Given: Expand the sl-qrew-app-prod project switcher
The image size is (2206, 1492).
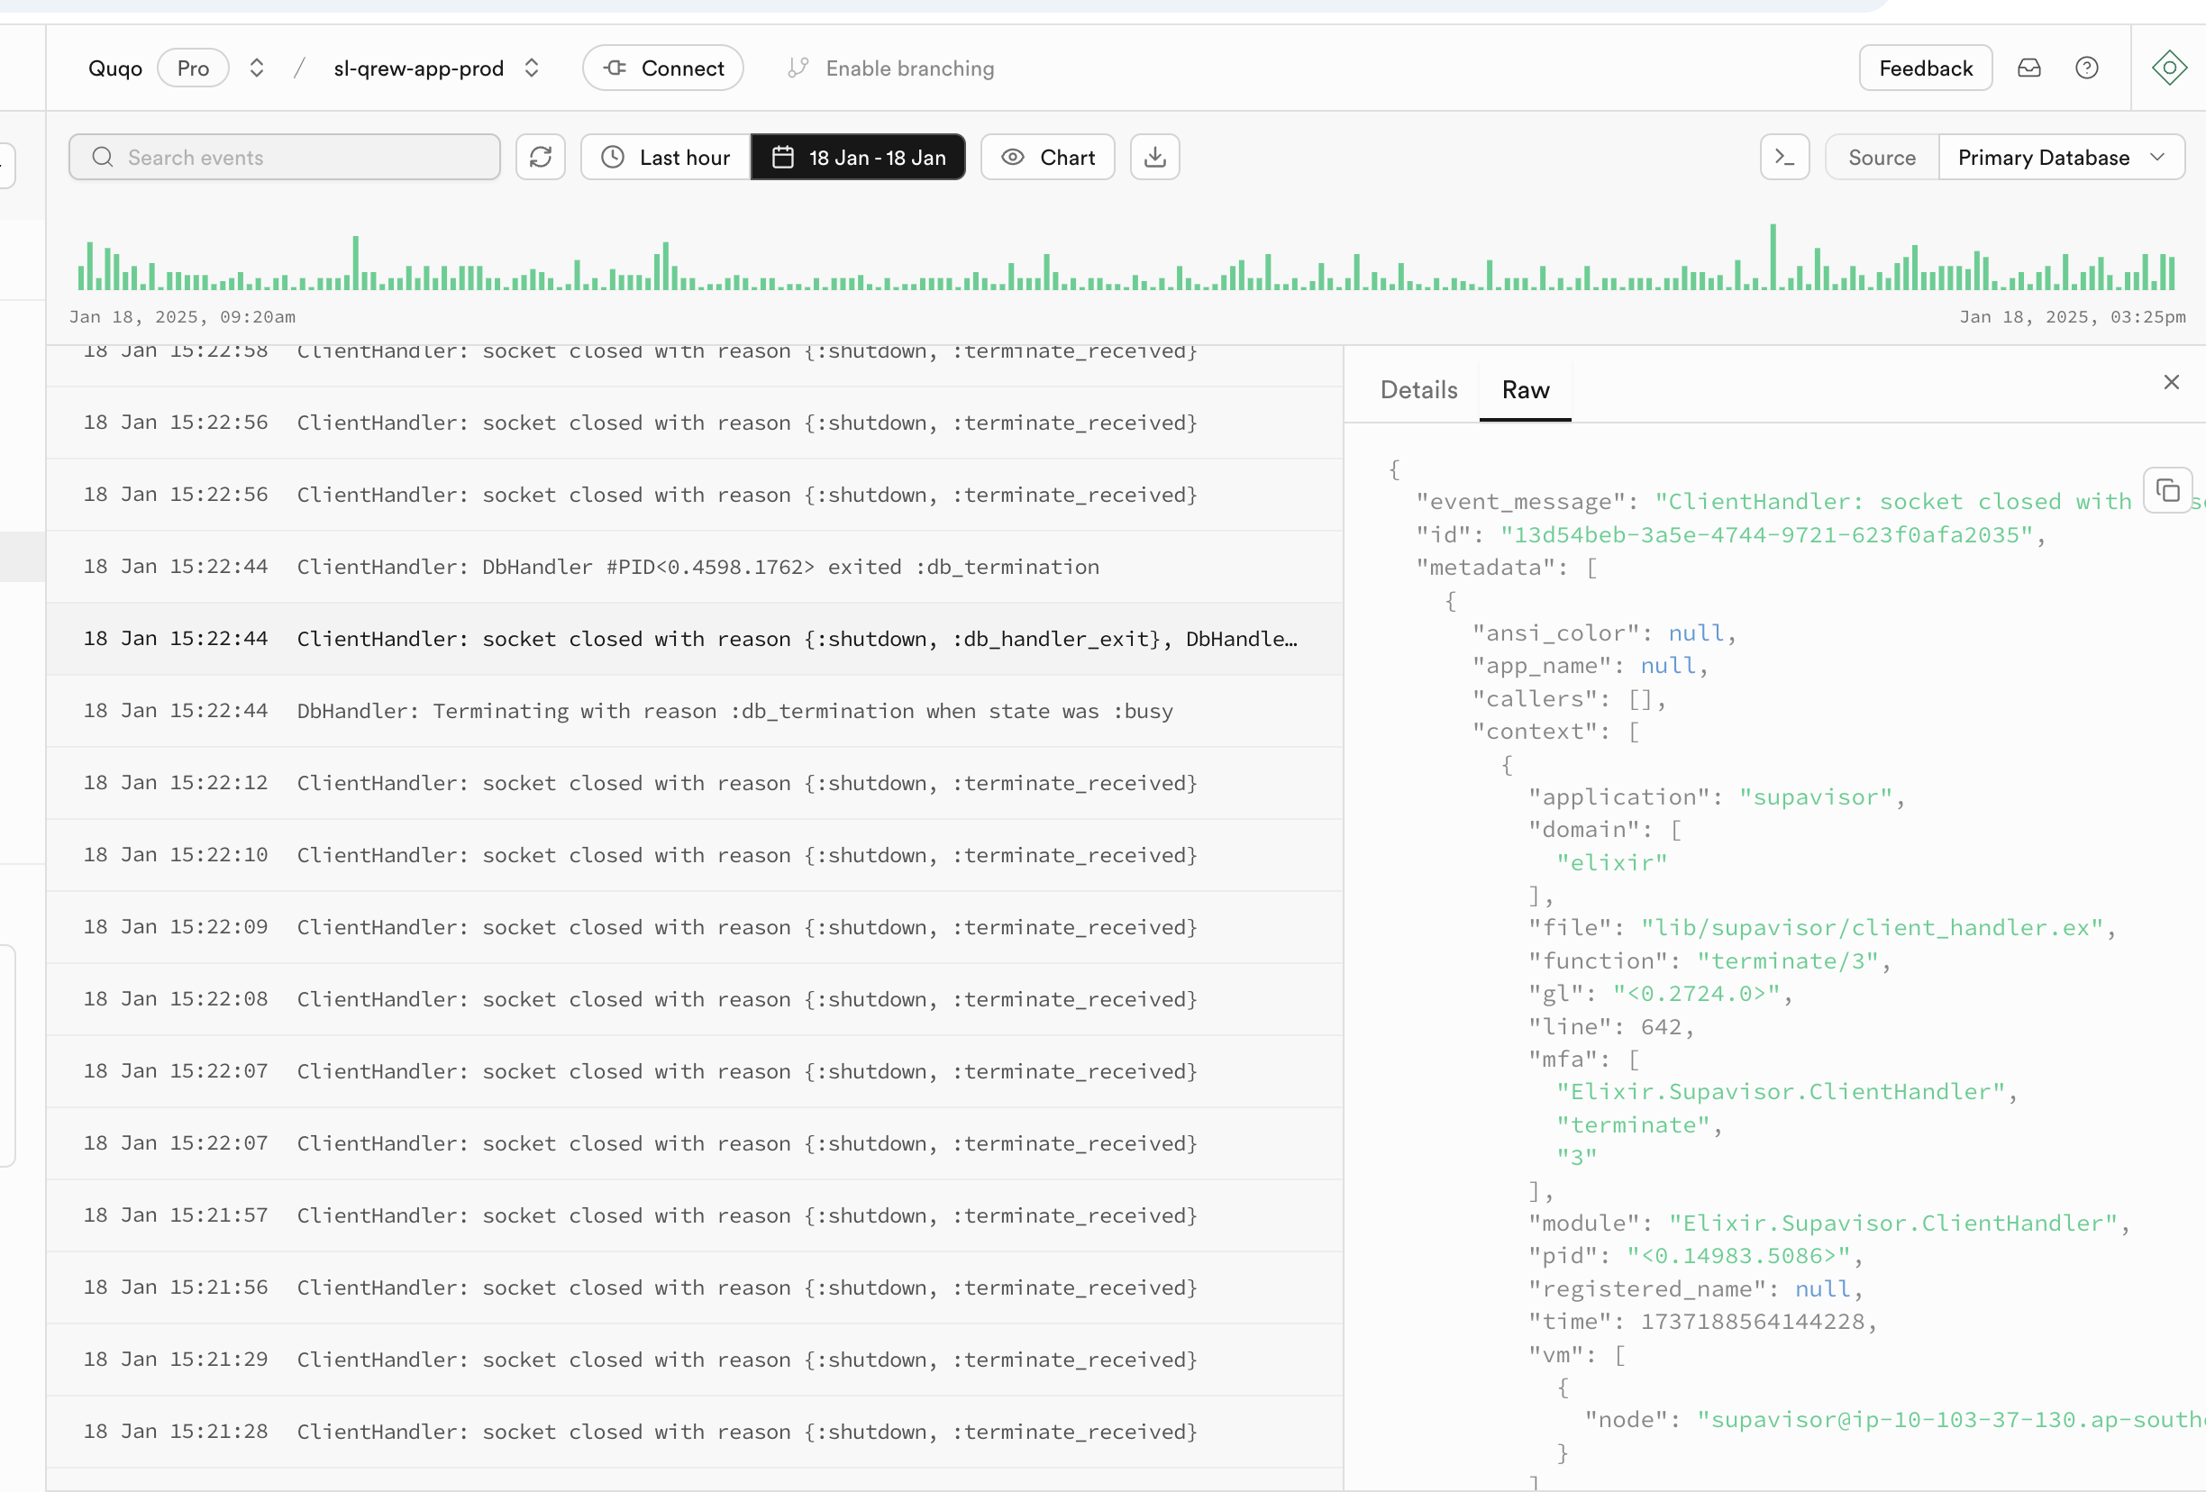Looking at the screenshot, I should tap(532, 68).
